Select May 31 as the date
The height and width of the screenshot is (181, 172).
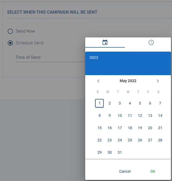(x=120, y=152)
